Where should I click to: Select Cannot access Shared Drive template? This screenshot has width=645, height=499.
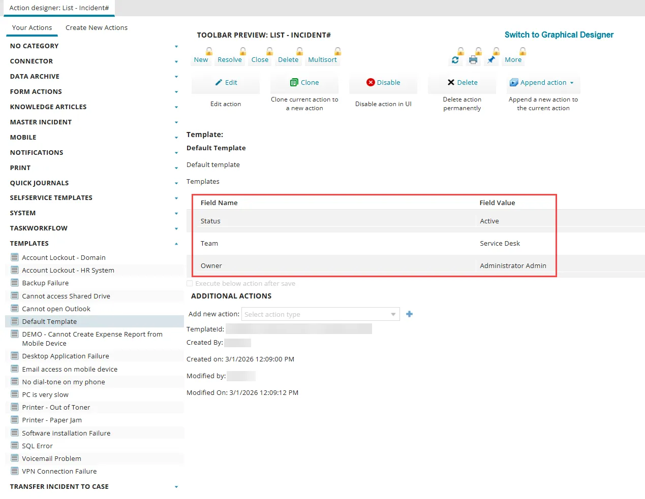coord(66,296)
